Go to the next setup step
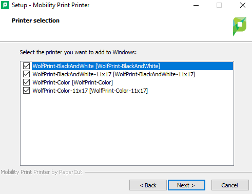Viewport: 252px width, 194px height. point(186,185)
